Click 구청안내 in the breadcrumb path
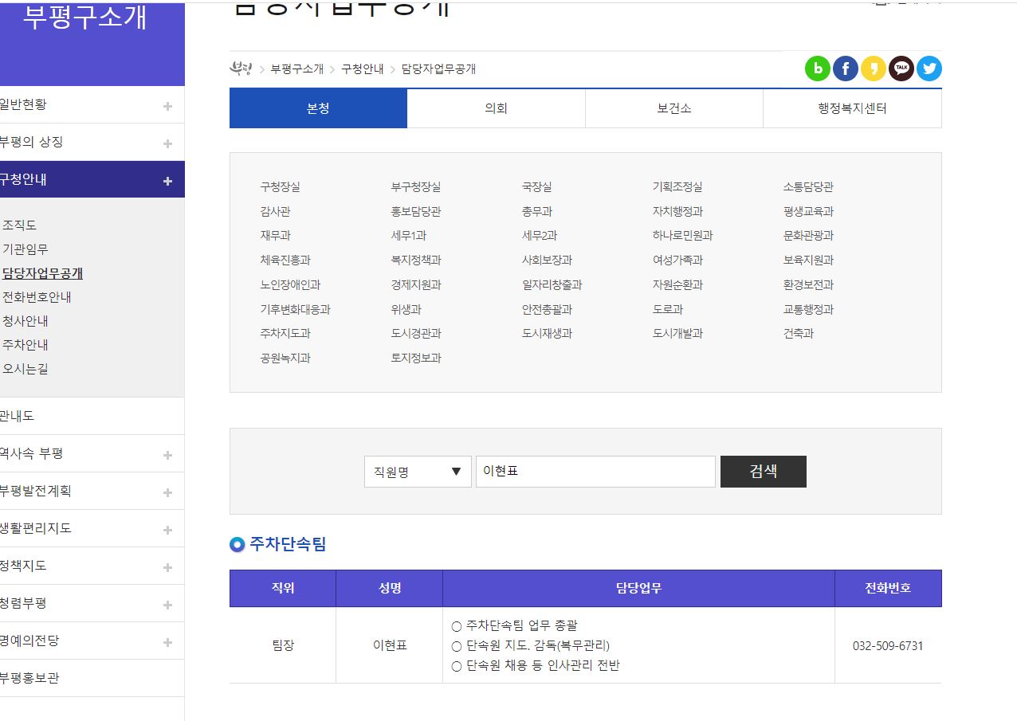 (x=362, y=69)
